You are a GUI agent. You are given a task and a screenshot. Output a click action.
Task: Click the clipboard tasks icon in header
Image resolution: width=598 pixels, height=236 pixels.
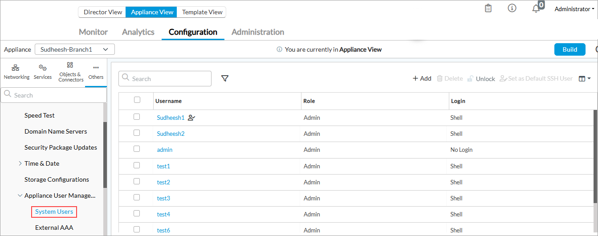coord(488,8)
